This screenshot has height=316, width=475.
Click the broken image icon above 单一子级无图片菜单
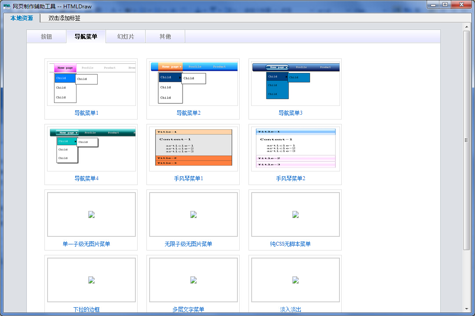[91, 214]
